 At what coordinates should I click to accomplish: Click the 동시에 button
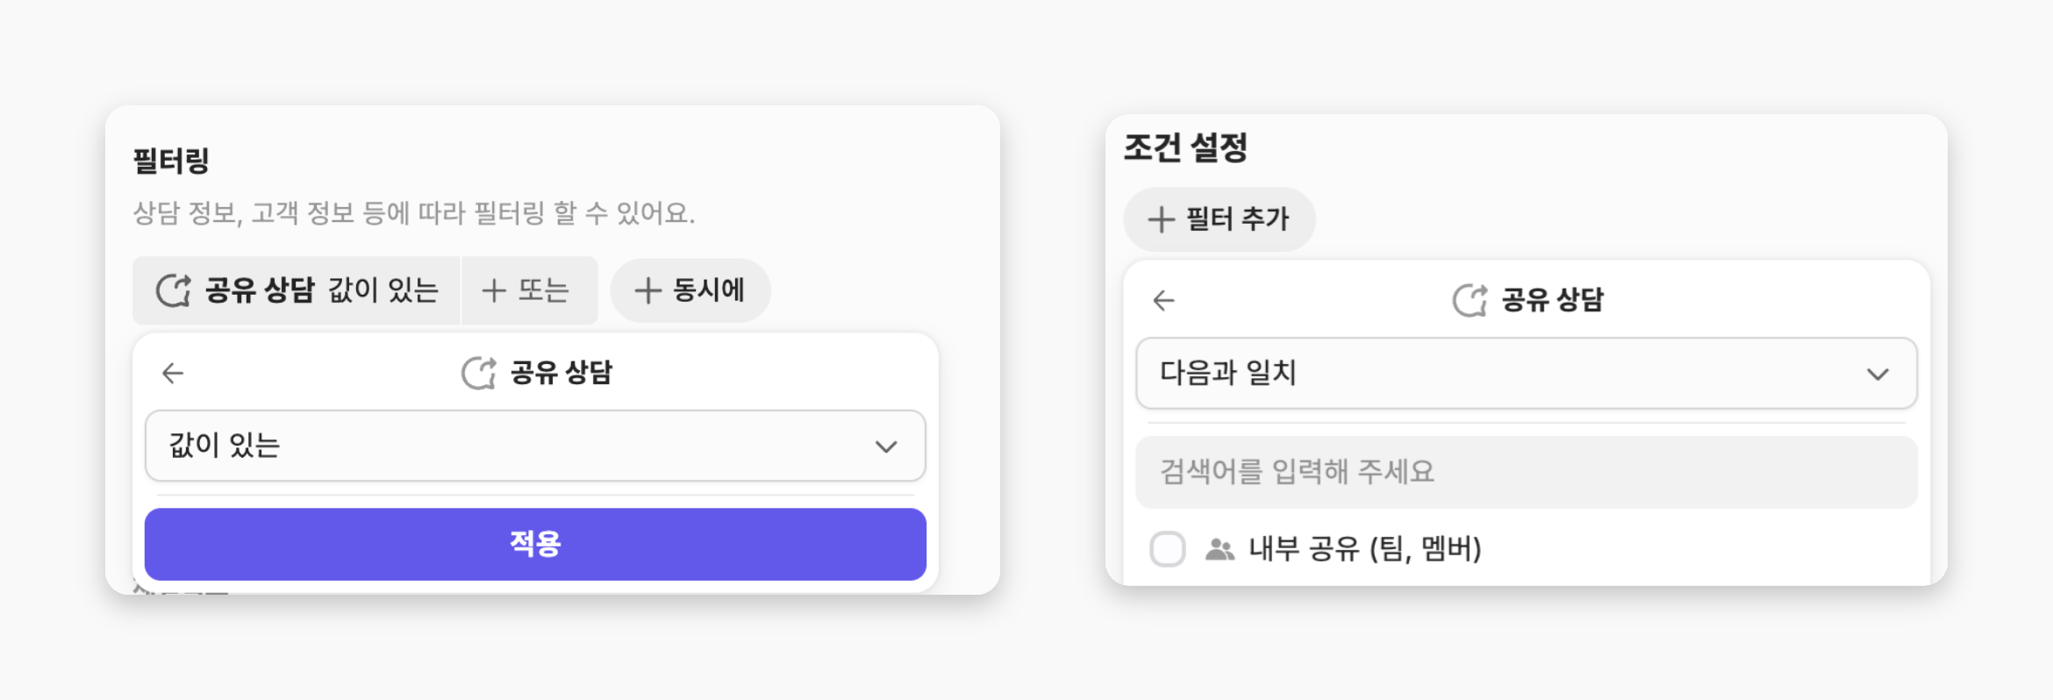click(x=690, y=290)
